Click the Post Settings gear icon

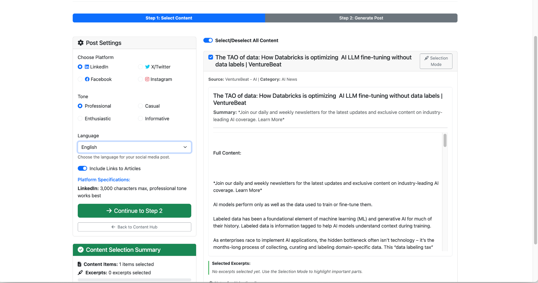pyautogui.click(x=80, y=43)
